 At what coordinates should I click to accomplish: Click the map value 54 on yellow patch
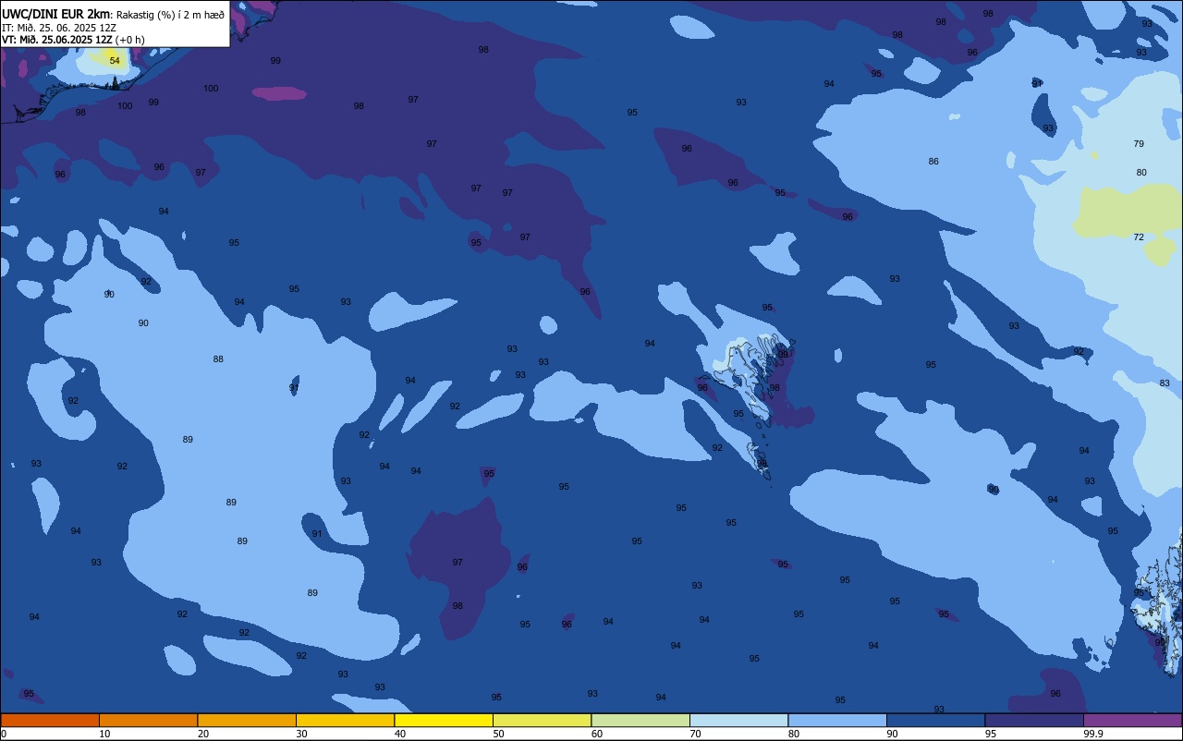click(x=115, y=60)
